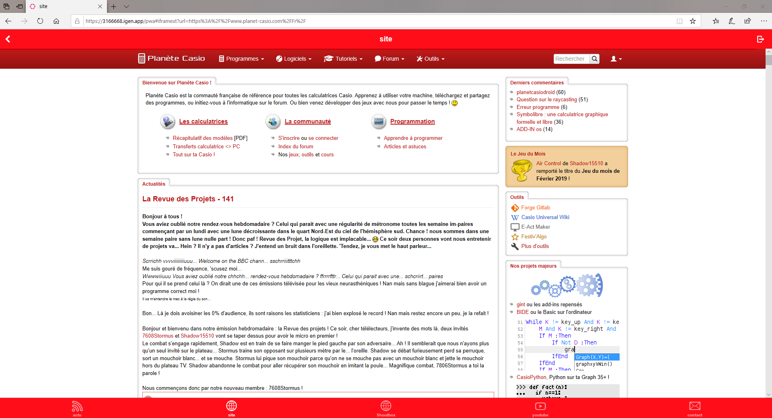Screen dimensions: 772x418
Task: Open Articles et astuces link
Action: coord(405,146)
